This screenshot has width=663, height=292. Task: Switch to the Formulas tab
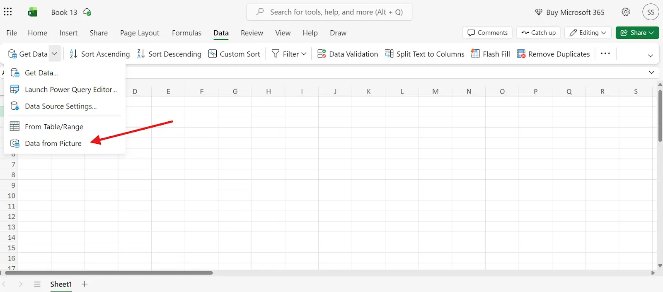point(186,33)
